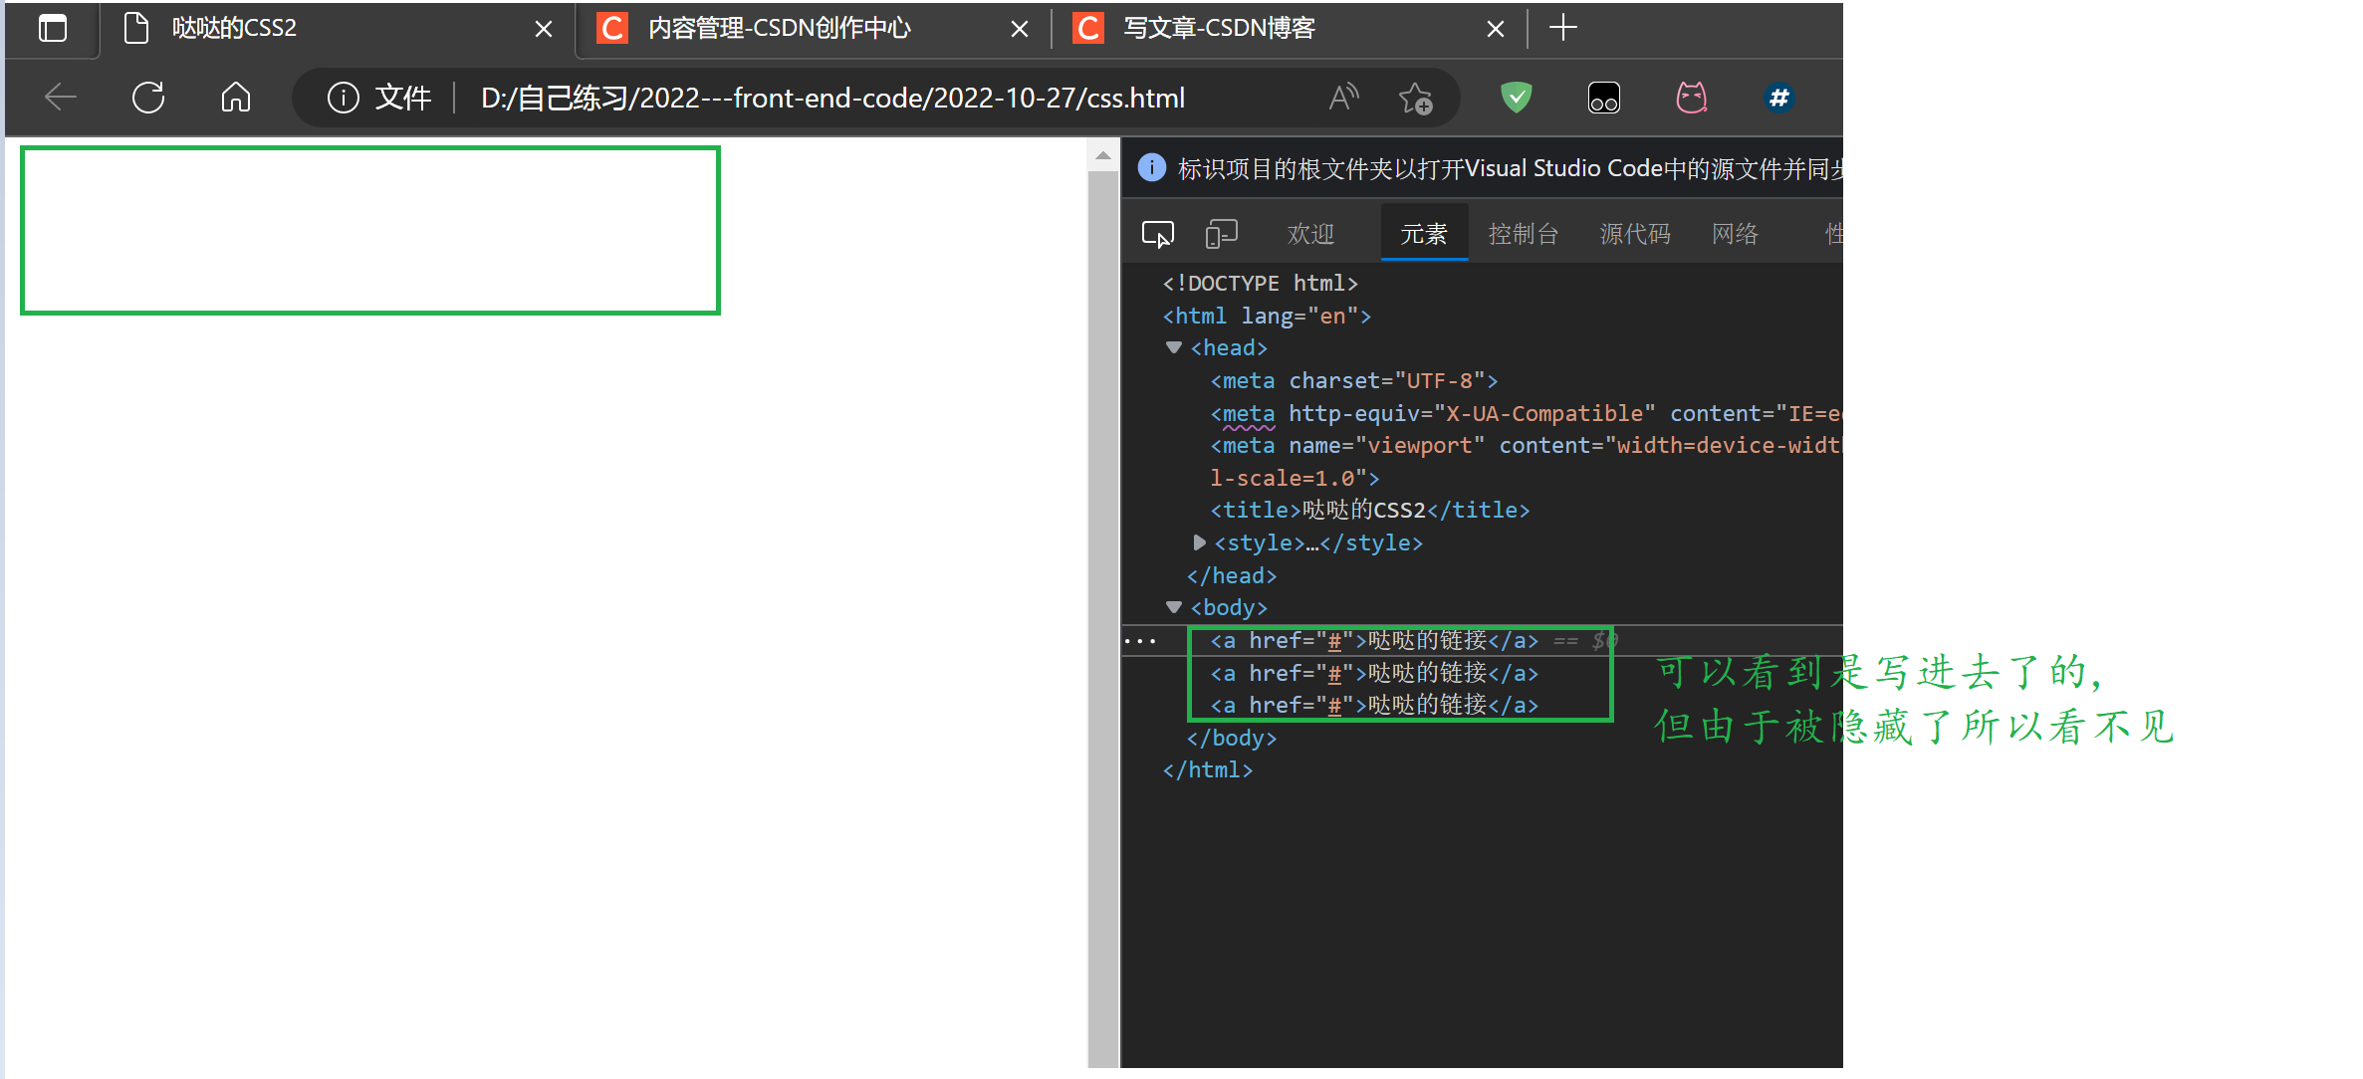Select the meta charset UTF-8 node
Image resolution: width=2363 pixels, height=1079 pixels.
point(1353,381)
